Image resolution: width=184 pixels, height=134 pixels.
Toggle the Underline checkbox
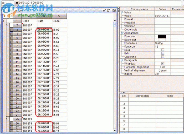163,57
